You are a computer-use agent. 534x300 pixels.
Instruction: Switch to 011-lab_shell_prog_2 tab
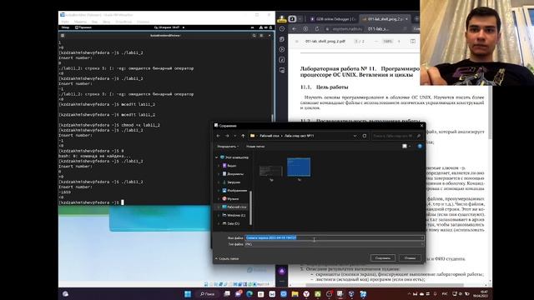coord(385,19)
